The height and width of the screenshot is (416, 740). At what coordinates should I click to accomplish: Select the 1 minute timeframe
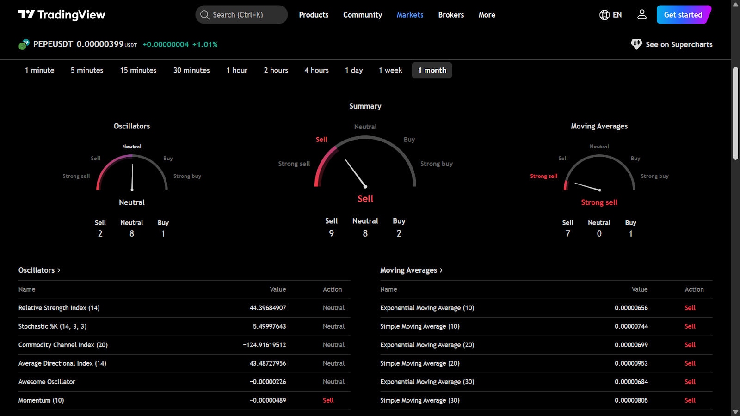tap(39, 70)
